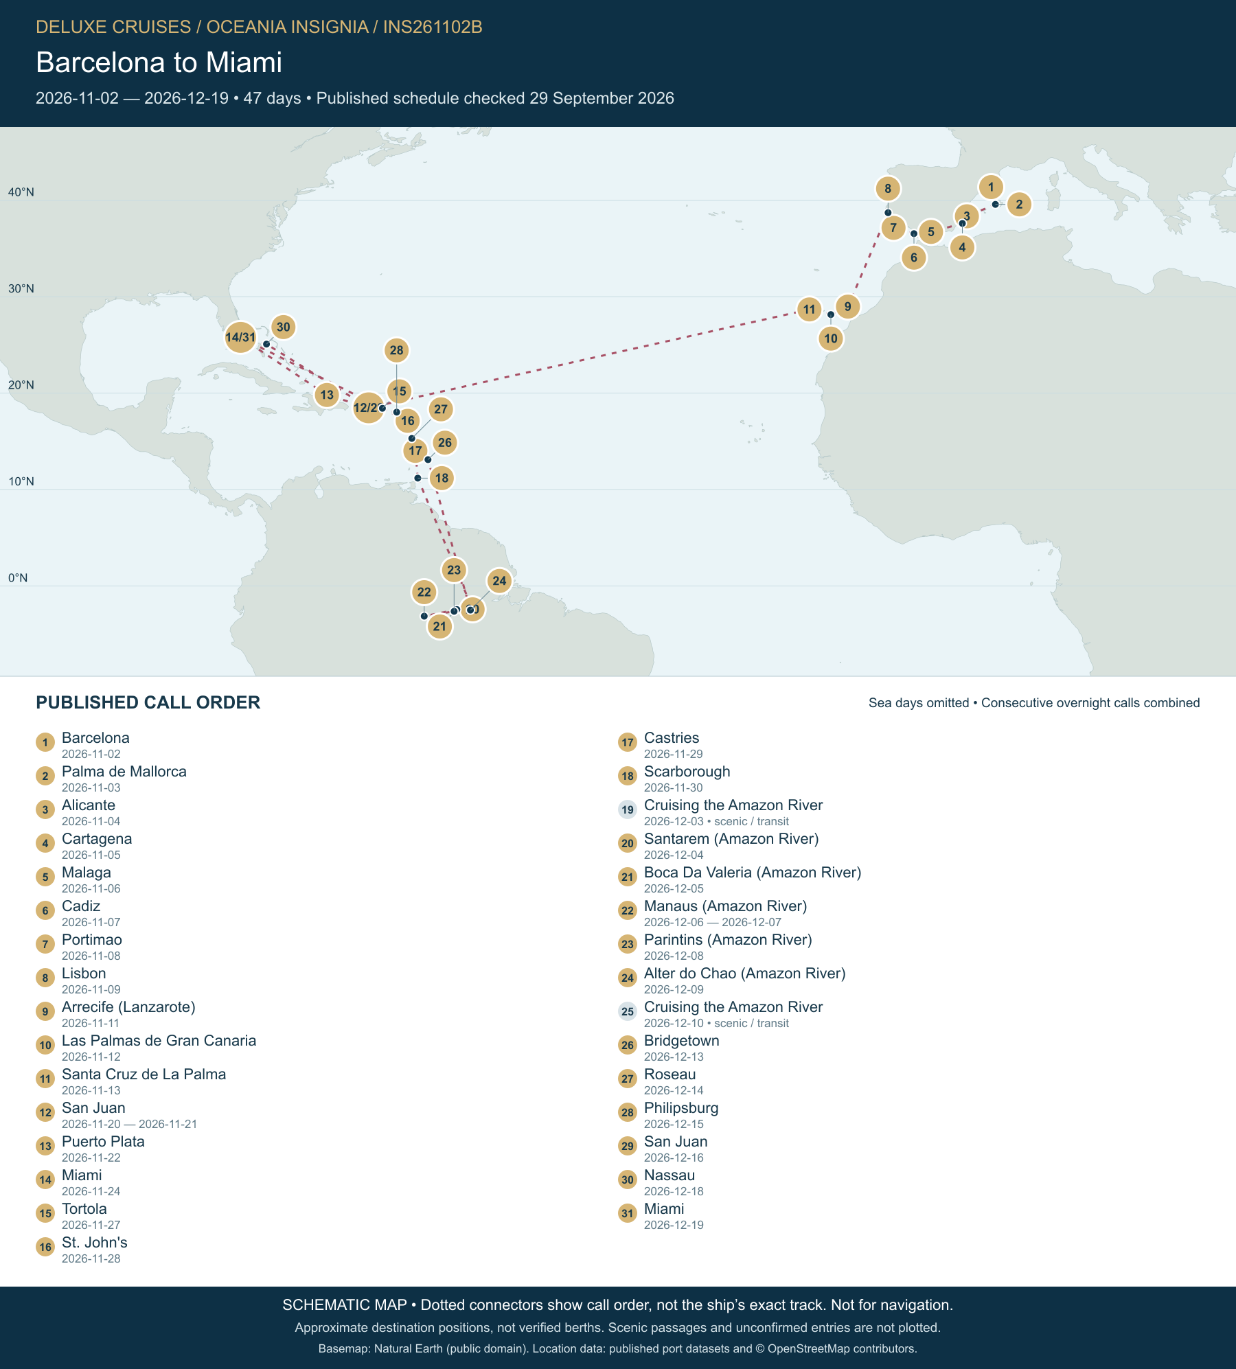Click the SCHEMATIC MAP disclaimer line

pos(618,1305)
